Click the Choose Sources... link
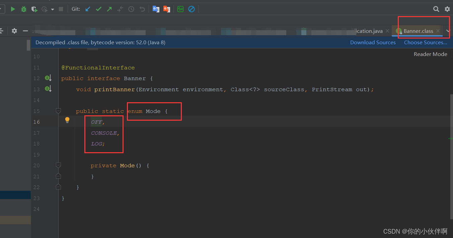 click(x=426, y=42)
